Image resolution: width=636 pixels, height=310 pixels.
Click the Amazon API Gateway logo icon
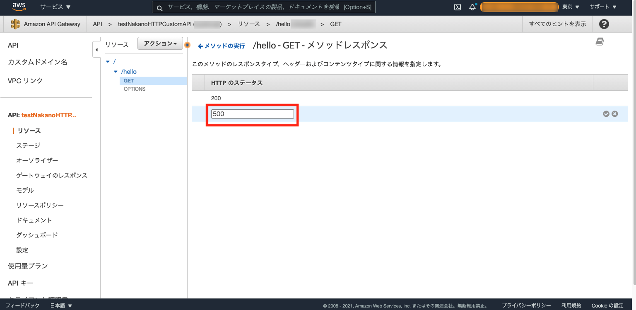15,24
